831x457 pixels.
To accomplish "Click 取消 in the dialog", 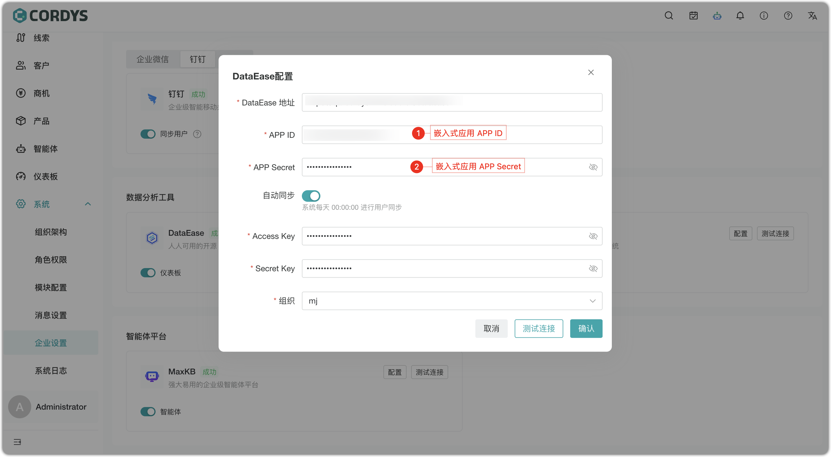I will tap(491, 328).
